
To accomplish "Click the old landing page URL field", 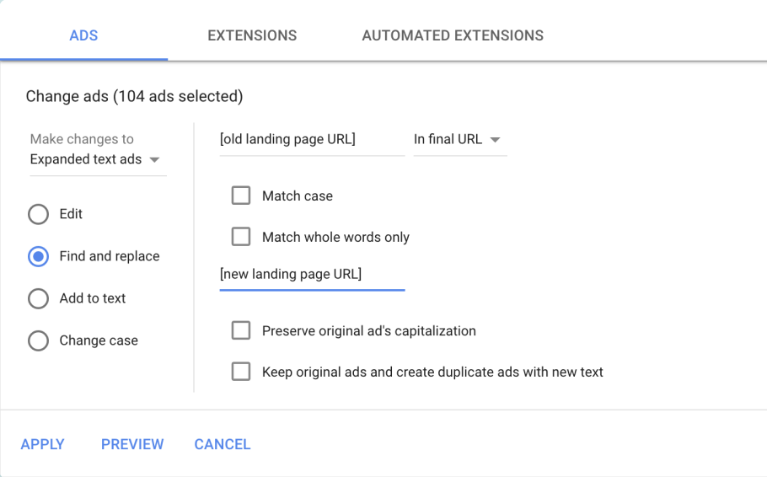I will click(311, 140).
